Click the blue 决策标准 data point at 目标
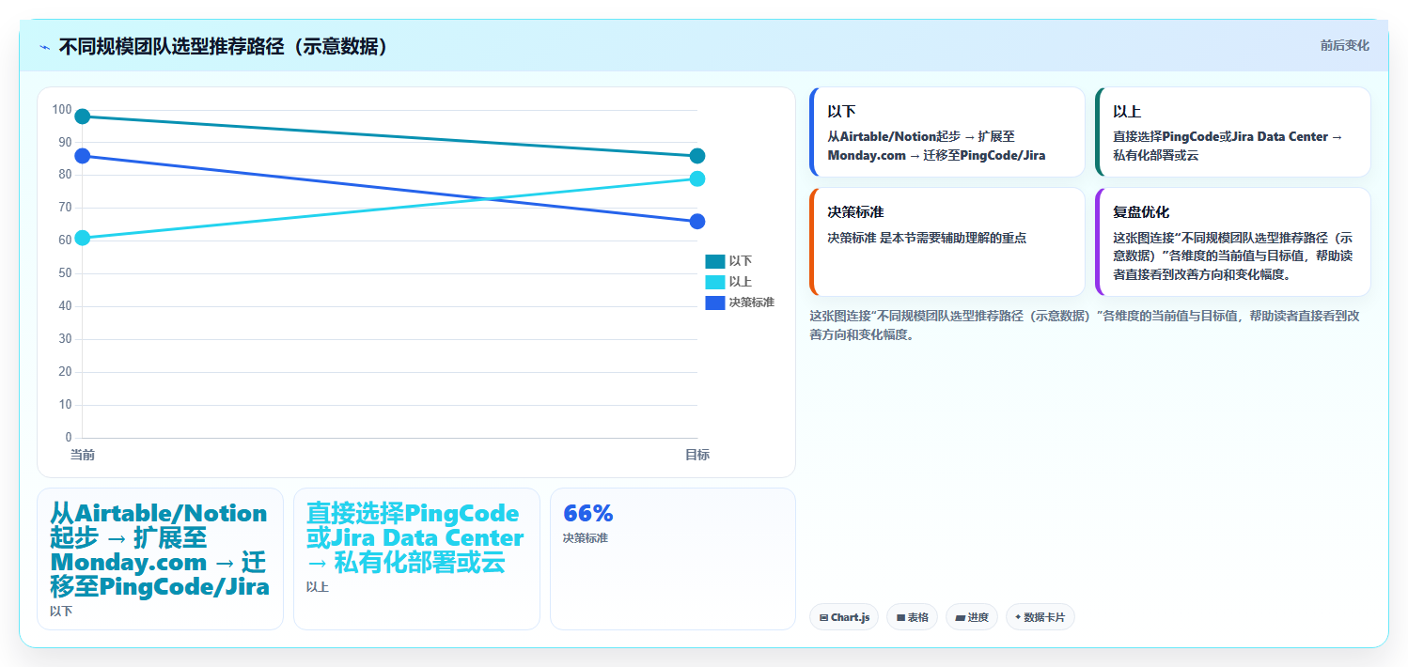Screen dimensions: 1408x667 click(697, 222)
